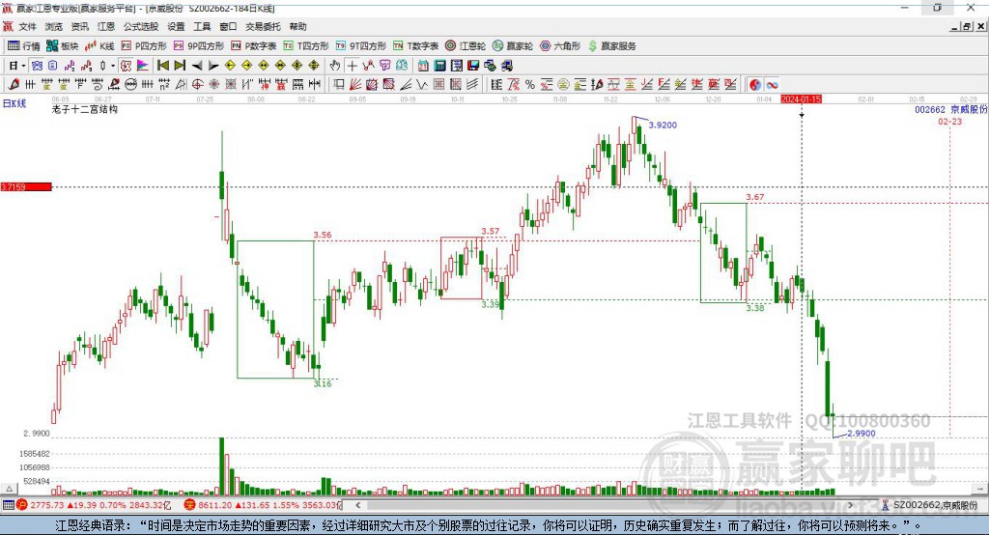The image size is (989, 535).
Task: Switch to K线 candlestick chart
Action: (99, 46)
